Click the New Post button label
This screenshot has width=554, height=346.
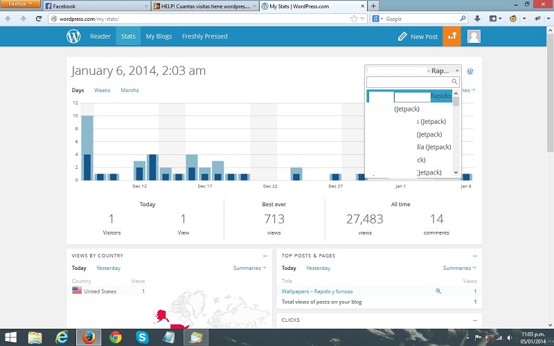(424, 37)
